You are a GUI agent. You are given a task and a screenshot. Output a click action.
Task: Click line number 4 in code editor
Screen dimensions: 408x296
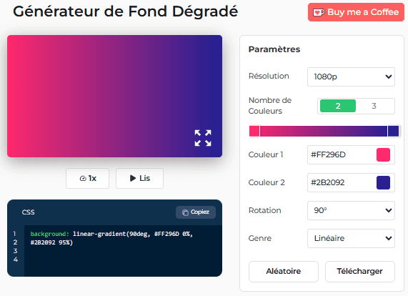(x=15, y=260)
